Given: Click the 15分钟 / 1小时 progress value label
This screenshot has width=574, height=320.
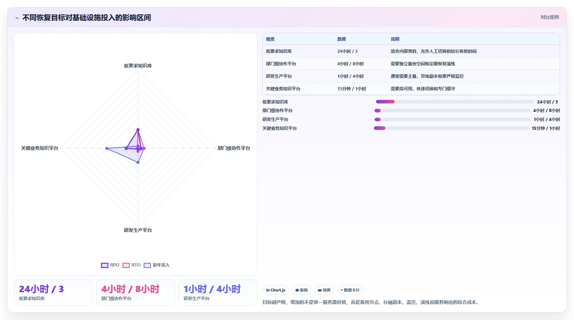Looking at the screenshot, I should tap(546, 128).
